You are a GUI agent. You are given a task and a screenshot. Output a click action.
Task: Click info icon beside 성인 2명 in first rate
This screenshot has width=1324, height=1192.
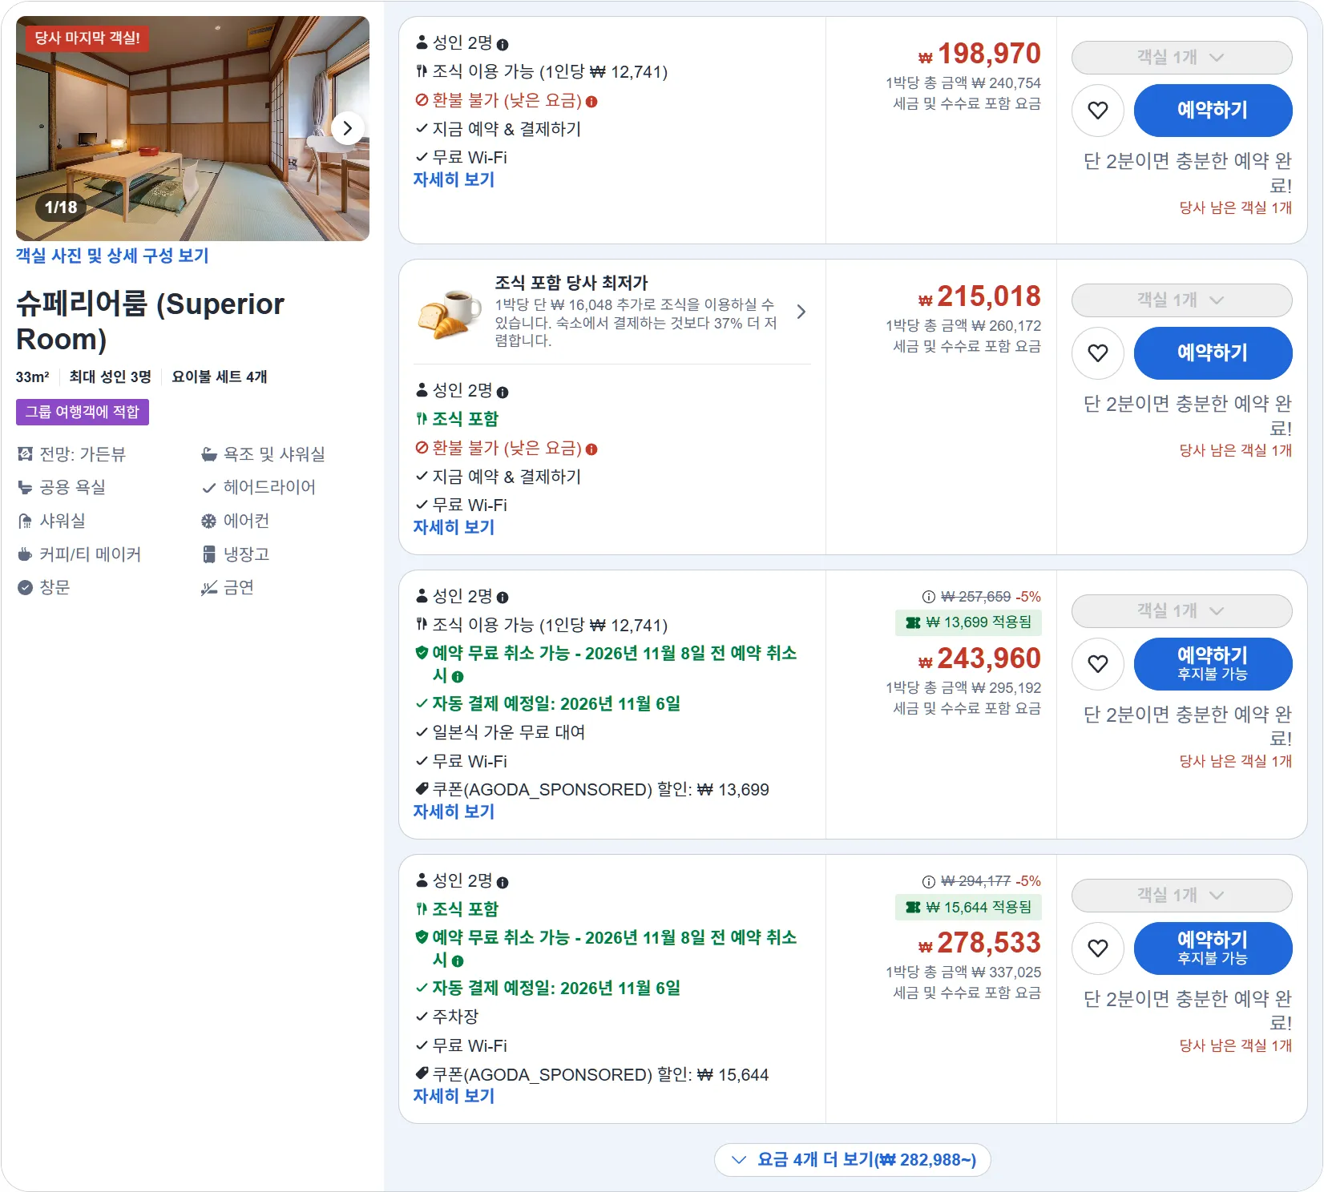pos(503,45)
